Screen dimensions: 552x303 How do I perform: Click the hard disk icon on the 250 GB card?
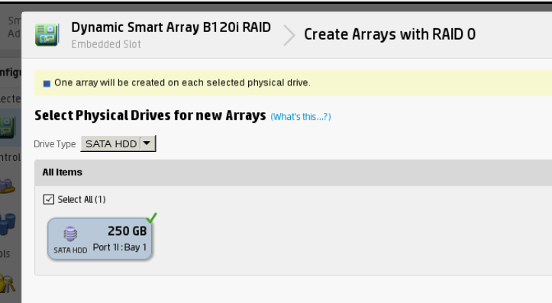click(x=70, y=234)
